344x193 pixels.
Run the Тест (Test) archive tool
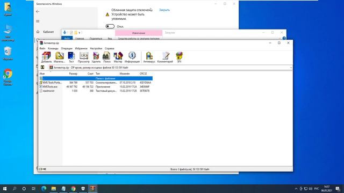click(x=71, y=57)
